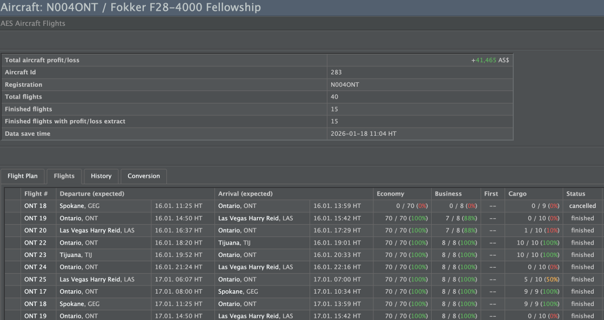604x320 pixels.
Task: Open flight number ONT 22
Action: 36,243
